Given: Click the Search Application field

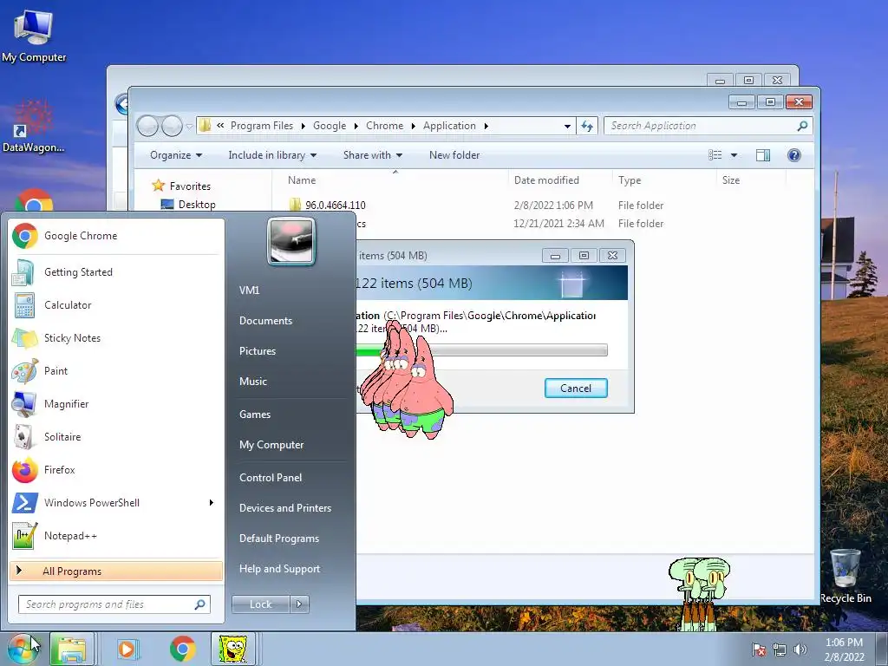Looking at the screenshot, I should coord(708,126).
